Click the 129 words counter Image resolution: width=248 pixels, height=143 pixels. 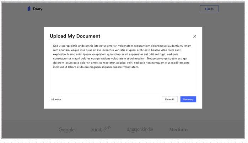(x=56, y=99)
